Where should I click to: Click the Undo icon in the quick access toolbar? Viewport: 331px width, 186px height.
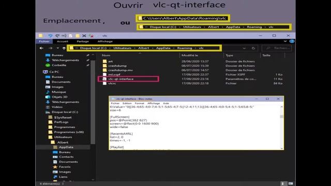(x=50, y=36)
